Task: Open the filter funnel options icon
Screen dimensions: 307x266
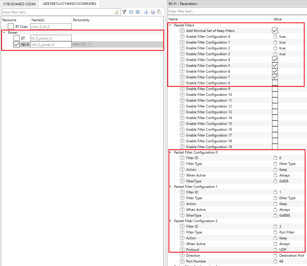Action: pos(124,12)
